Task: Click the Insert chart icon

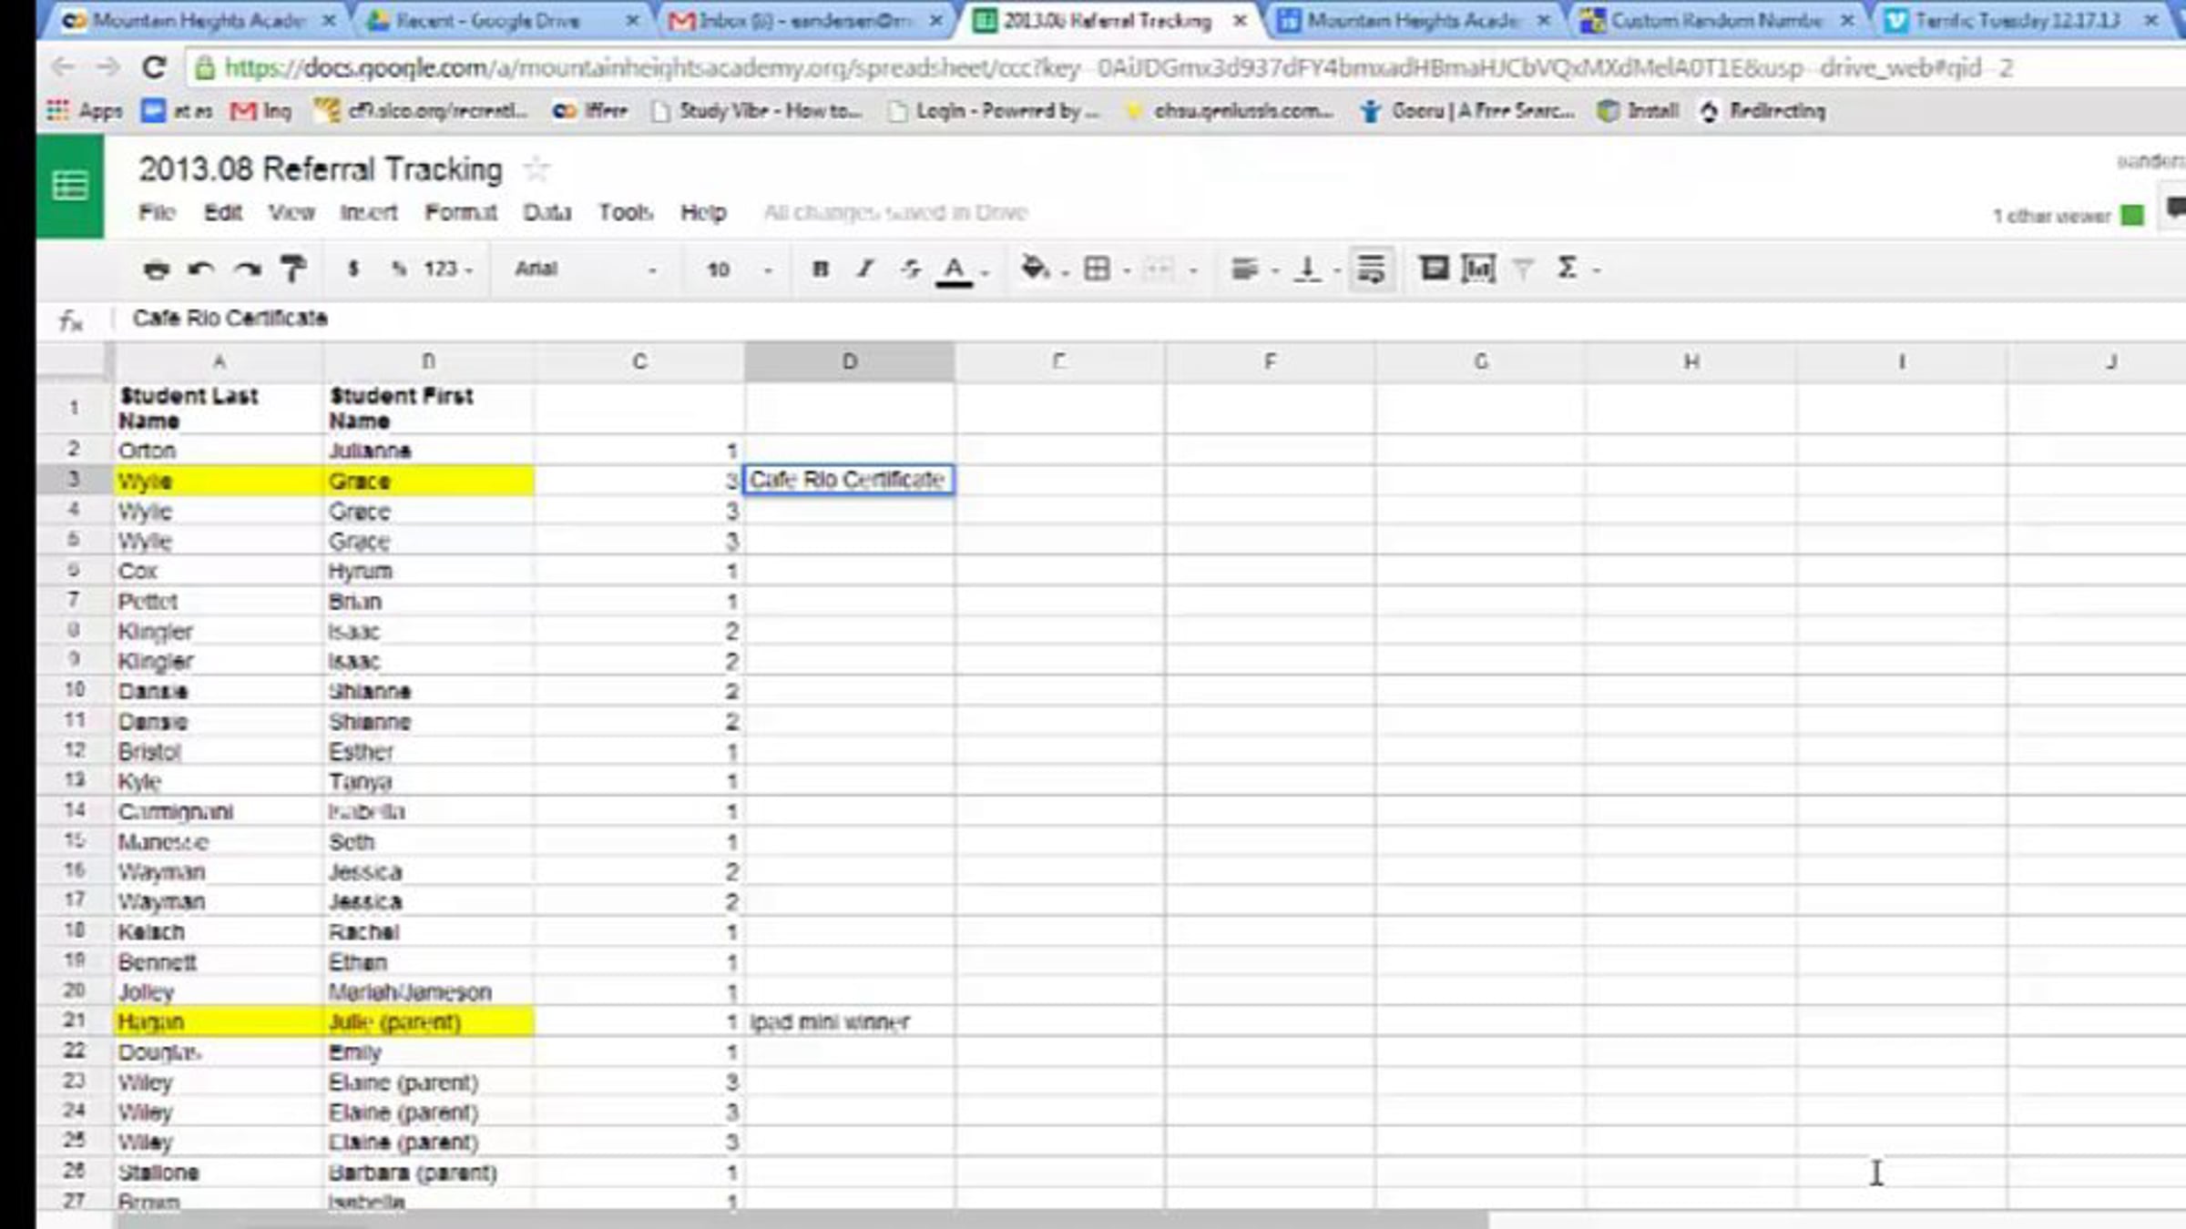Action: (x=1477, y=269)
